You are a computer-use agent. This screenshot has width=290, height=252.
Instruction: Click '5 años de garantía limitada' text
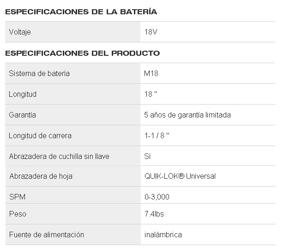coord(187,115)
